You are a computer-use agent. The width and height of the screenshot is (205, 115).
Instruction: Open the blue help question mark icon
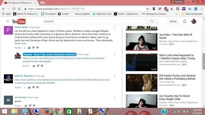(164, 111)
